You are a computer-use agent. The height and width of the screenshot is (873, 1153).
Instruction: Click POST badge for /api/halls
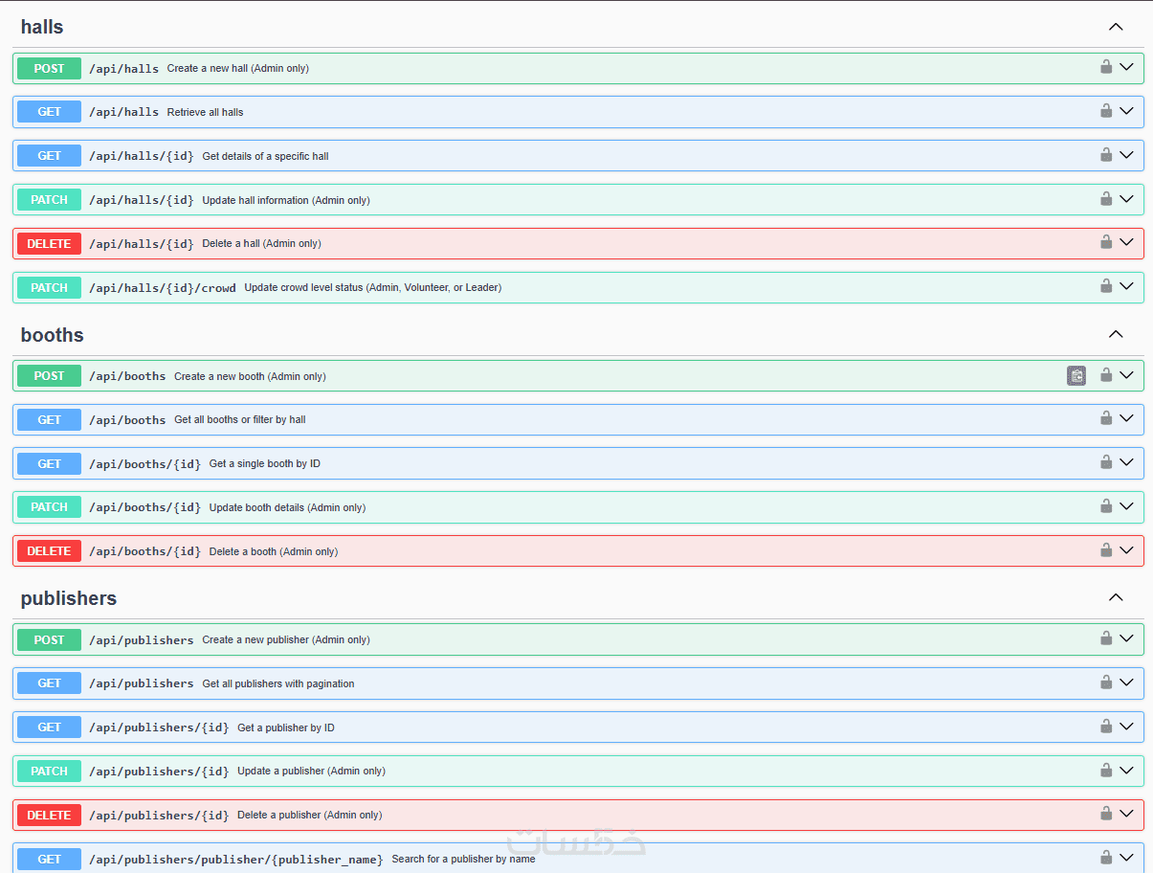pyautogui.click(x=49, y=68)
